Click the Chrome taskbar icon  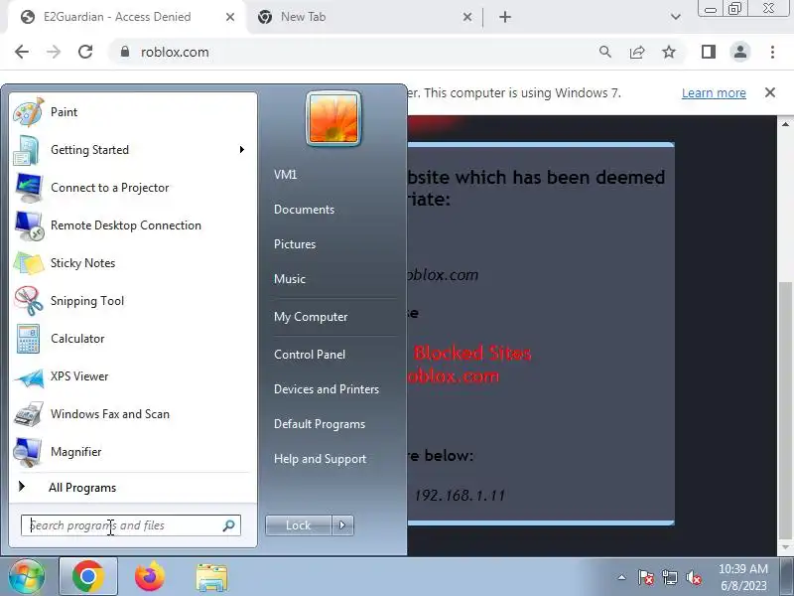88,577
